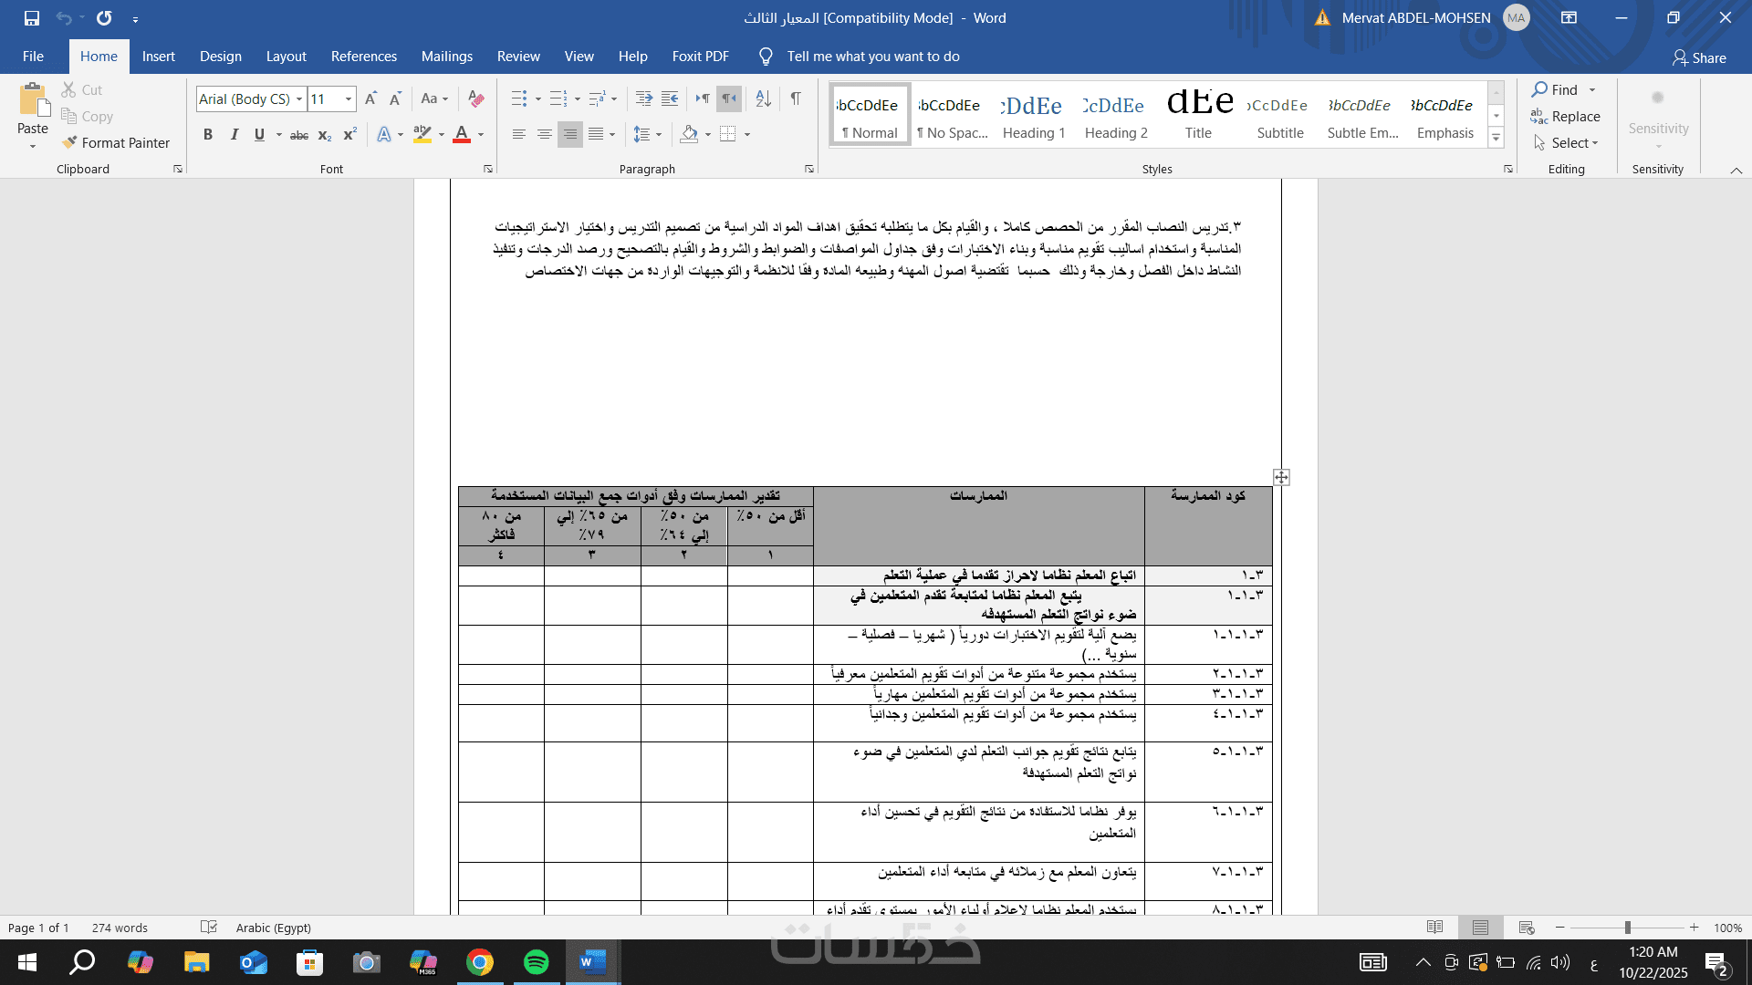This screenshot has height=985, width=1752.
Task: Click the table move handle icon
Action: point(1281,477)
